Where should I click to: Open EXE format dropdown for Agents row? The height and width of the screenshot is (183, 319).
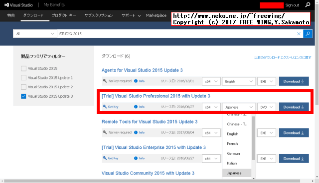(x=267, y=81)
